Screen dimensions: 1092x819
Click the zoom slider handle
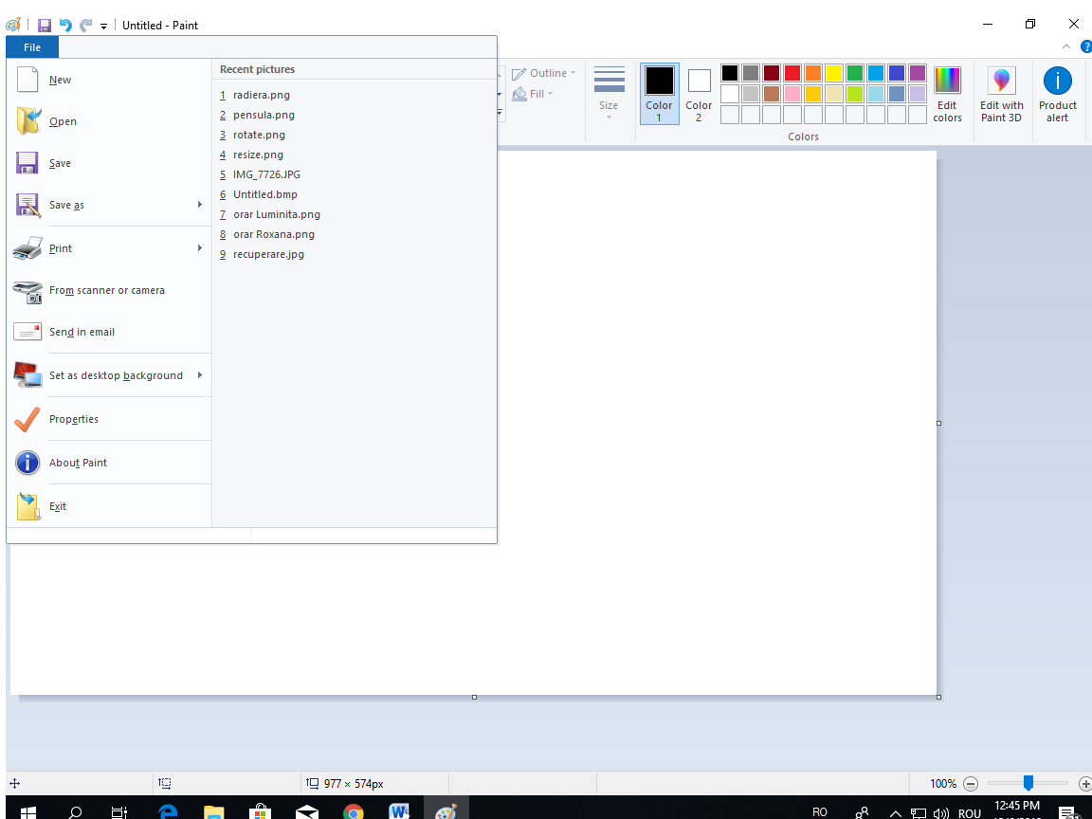click(1028, 783)
